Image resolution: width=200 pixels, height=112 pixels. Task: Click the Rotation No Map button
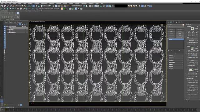pyautogui.click(x=192, y=61)
